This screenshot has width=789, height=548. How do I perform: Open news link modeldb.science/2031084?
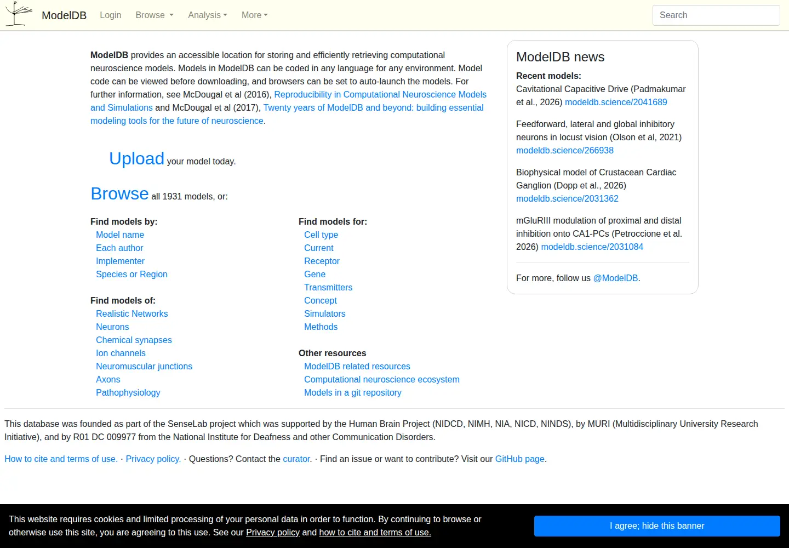coord(592,247)
